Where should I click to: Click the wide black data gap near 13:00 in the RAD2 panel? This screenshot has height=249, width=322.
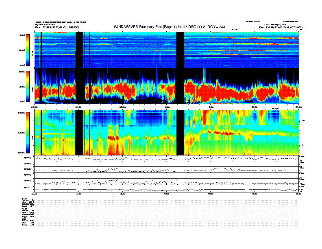coord(180,50)
